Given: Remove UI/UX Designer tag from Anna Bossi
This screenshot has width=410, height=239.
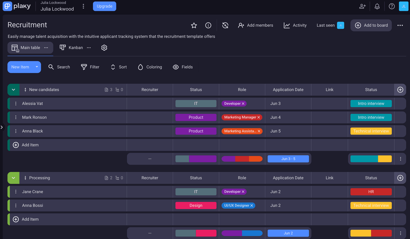Looking at the screenshot, I should coord(252,206).
